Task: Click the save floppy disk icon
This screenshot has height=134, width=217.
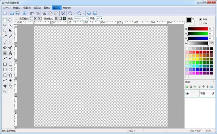Action: tap(17, 13)
